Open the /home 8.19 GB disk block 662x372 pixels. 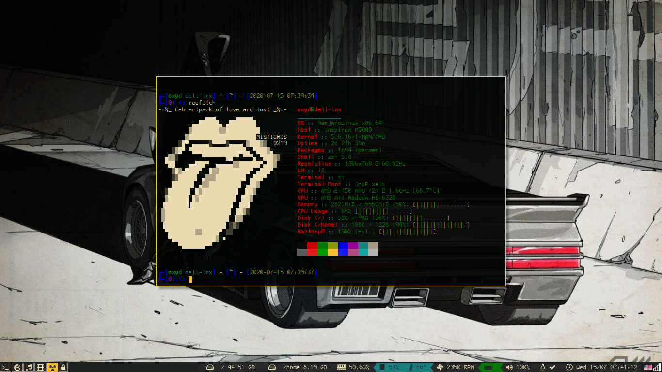coord(298,367)
